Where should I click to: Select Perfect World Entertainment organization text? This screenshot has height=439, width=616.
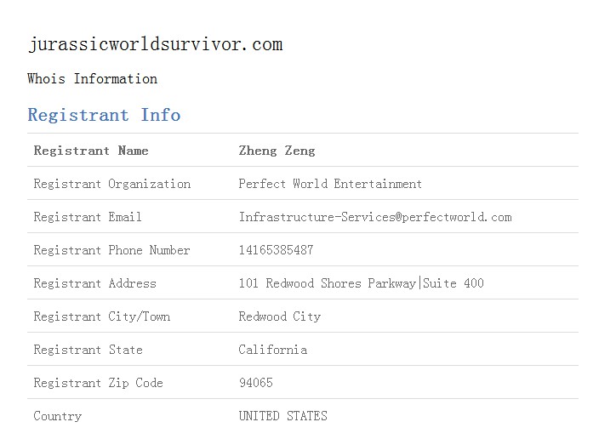click(330, 184)
